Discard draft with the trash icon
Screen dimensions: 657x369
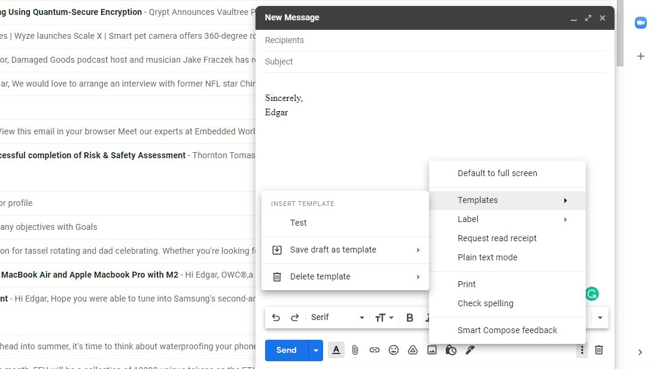point(599,350)
